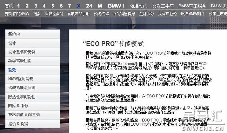Select 技术参数 & 配置表 in the sidebar
Screen dimensions: 227x133
[33, 115]
